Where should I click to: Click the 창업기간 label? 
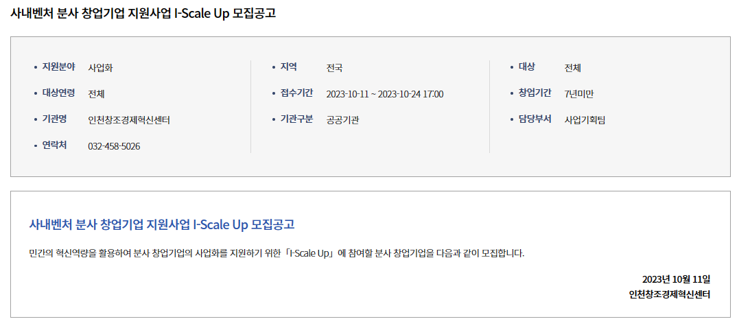pos(535,93)
